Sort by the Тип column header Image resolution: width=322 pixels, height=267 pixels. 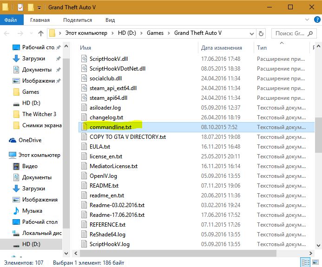(x=262, y=48)
